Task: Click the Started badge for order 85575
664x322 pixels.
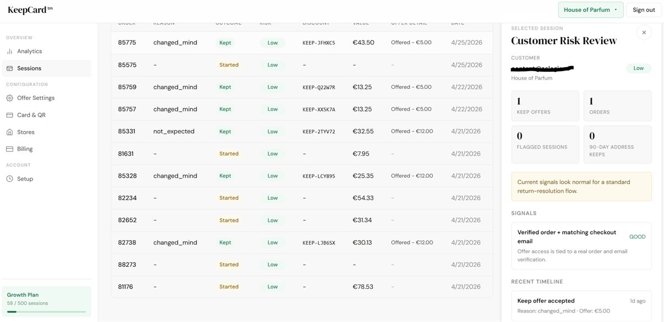Action: click(229, 65)
